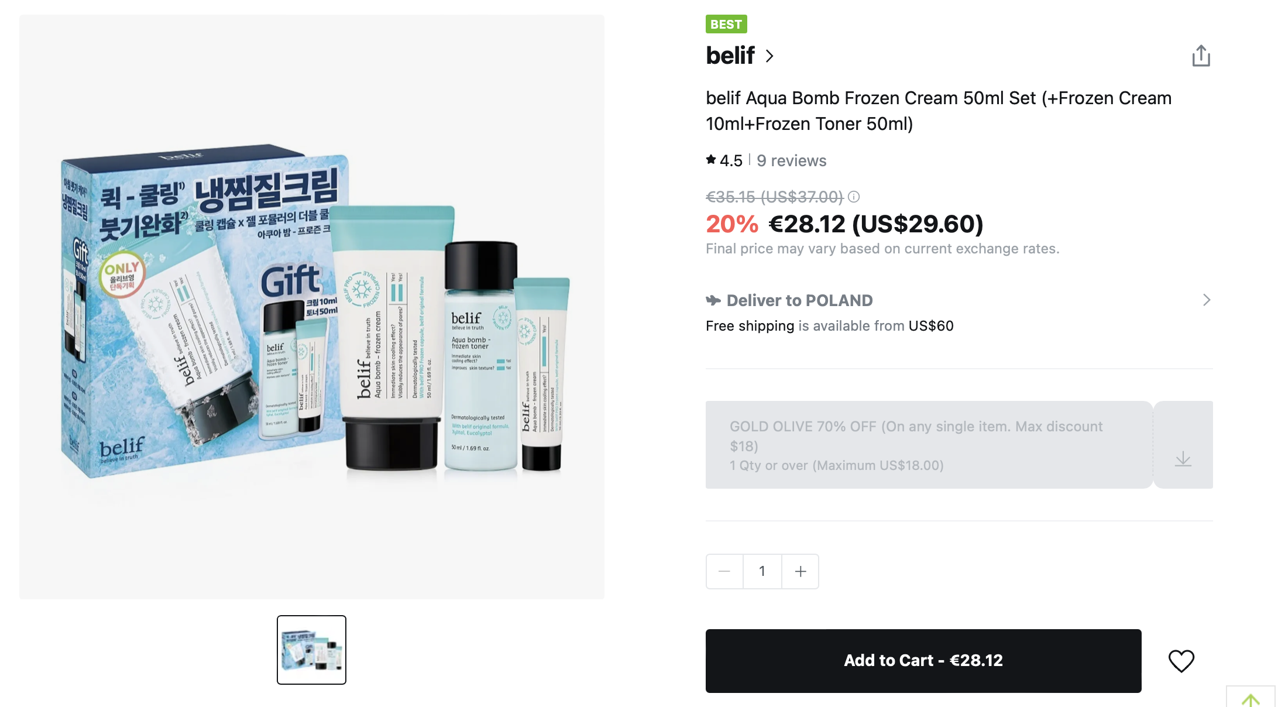Click the GOLD OLIVE 70% OFF coupon
The width and height of the screenshot is (1278, 707).
pos(929,445)
